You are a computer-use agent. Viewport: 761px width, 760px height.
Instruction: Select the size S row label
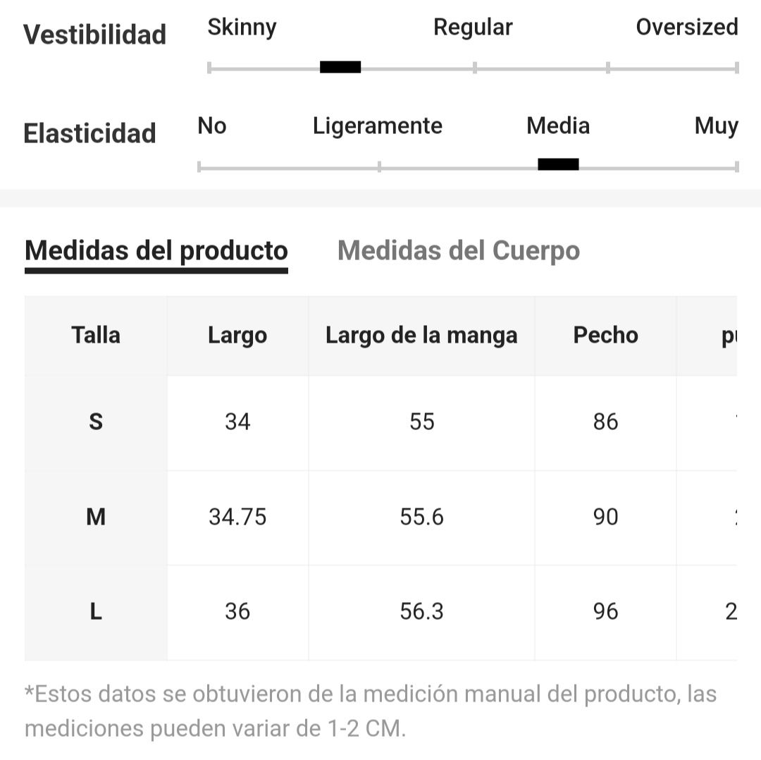coord(96,422)
